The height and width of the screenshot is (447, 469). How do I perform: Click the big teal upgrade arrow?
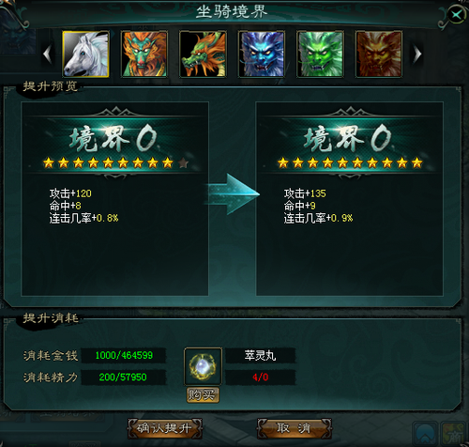[x=233, y=194]
